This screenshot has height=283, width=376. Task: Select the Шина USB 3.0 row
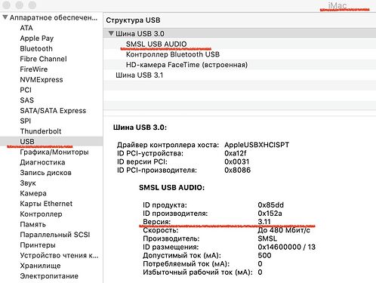(x=239, y=33)
